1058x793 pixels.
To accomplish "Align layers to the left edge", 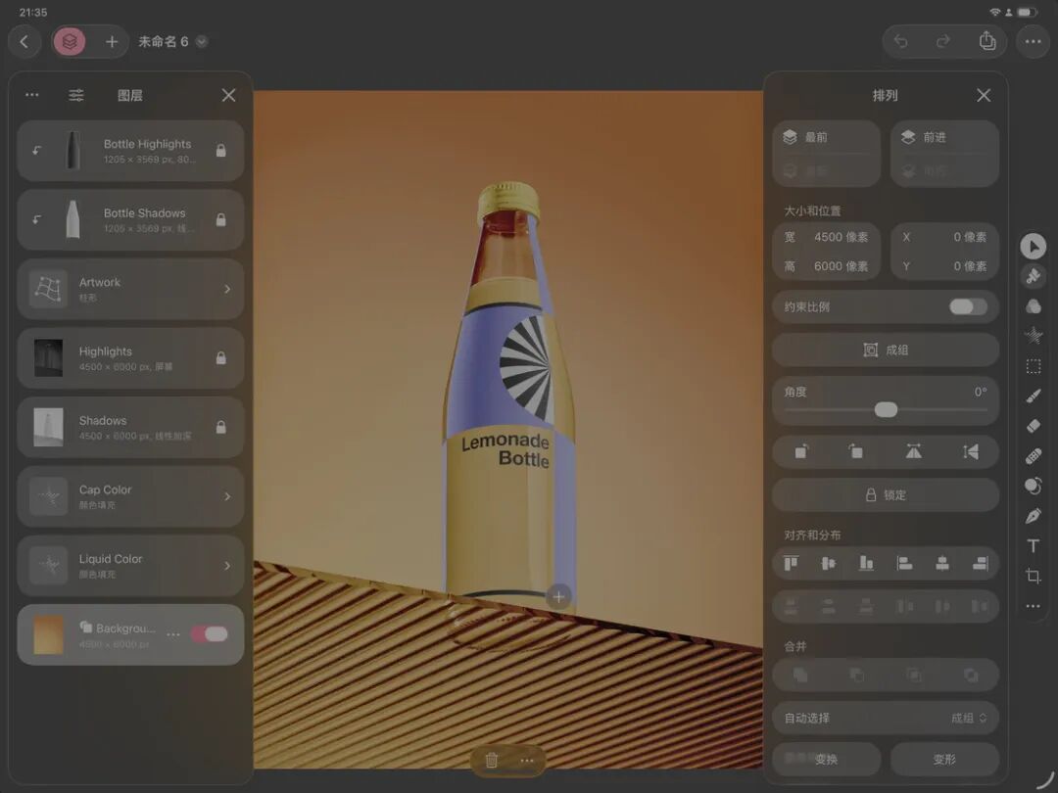I will pyautogui.click(x=904, y=563).
